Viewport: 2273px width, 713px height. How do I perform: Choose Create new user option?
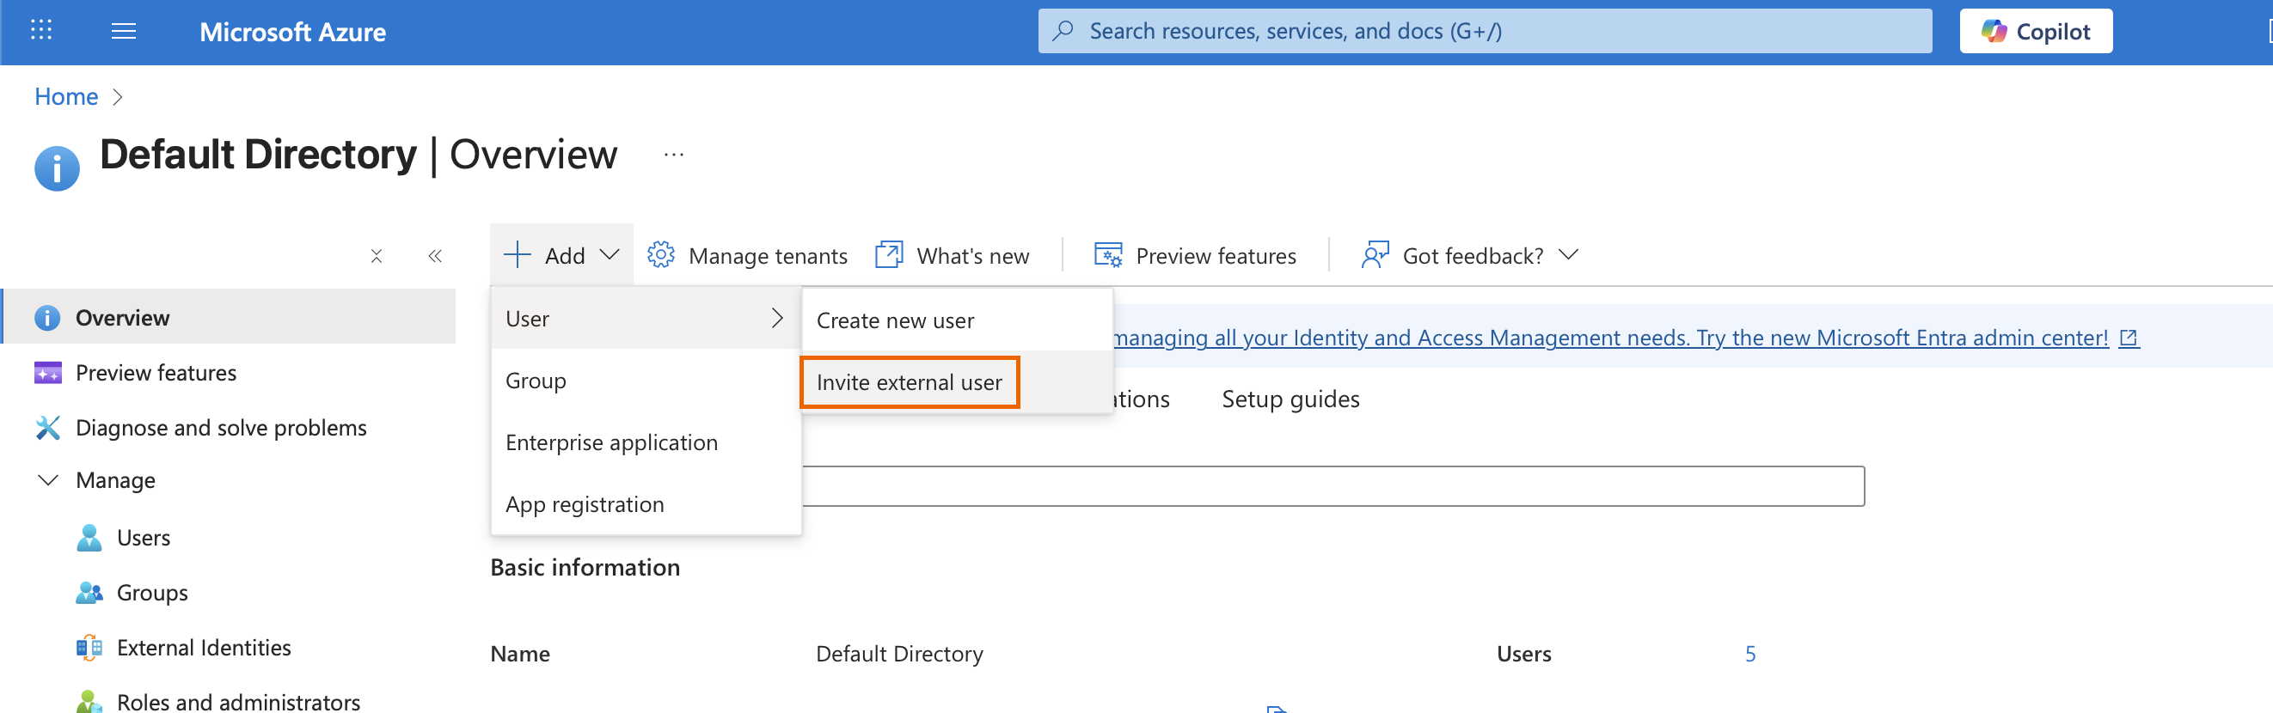pyautogui.click(x=895, y=320)
